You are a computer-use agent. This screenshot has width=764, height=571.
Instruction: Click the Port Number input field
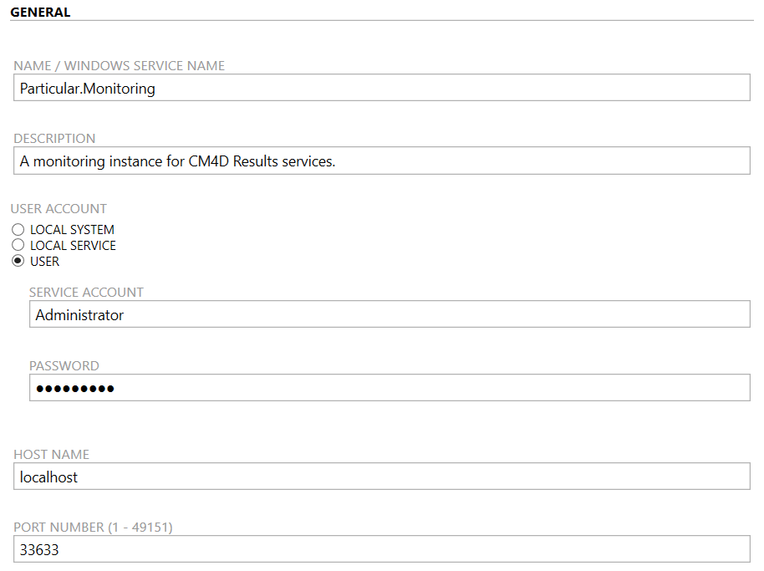coord(382,549)
